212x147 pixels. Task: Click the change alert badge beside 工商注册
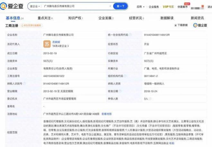pos(31,25)
